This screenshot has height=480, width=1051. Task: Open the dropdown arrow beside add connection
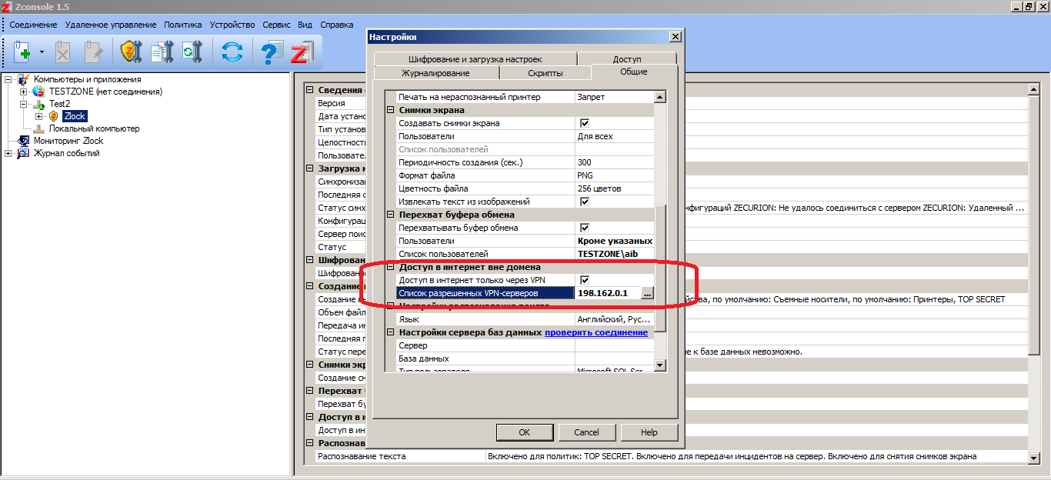pos(42,53)
